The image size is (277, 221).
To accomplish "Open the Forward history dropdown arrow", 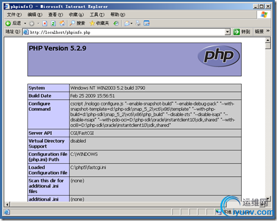I will [38, 23].
